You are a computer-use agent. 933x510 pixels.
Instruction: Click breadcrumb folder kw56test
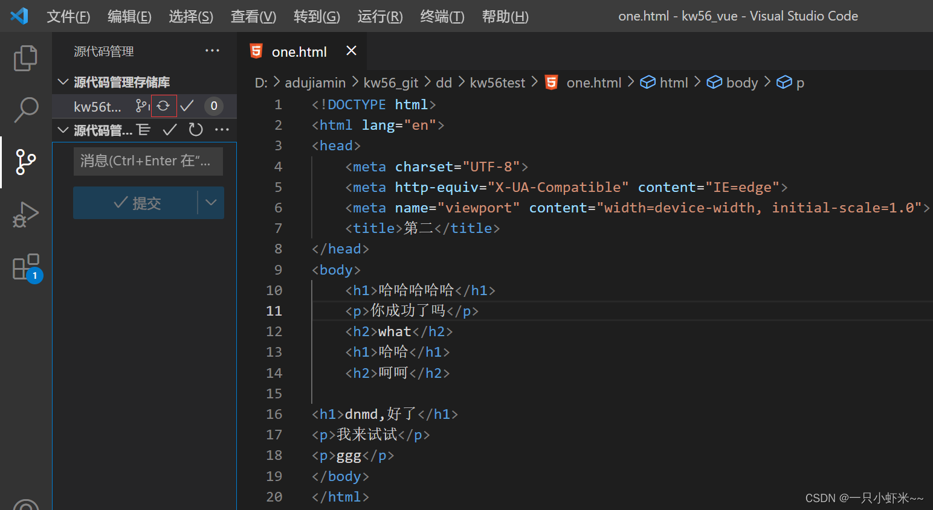(498, 83)
